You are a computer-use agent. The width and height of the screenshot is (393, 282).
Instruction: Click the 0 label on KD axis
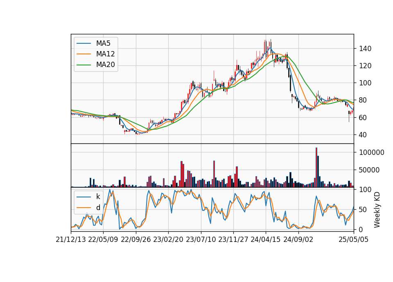point(361,229)
